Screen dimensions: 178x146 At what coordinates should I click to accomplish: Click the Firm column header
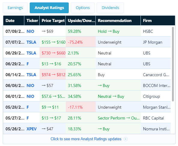(x=158, y=20)
